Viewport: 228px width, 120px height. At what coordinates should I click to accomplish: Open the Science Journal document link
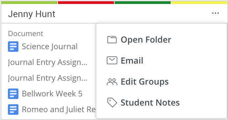49,47
